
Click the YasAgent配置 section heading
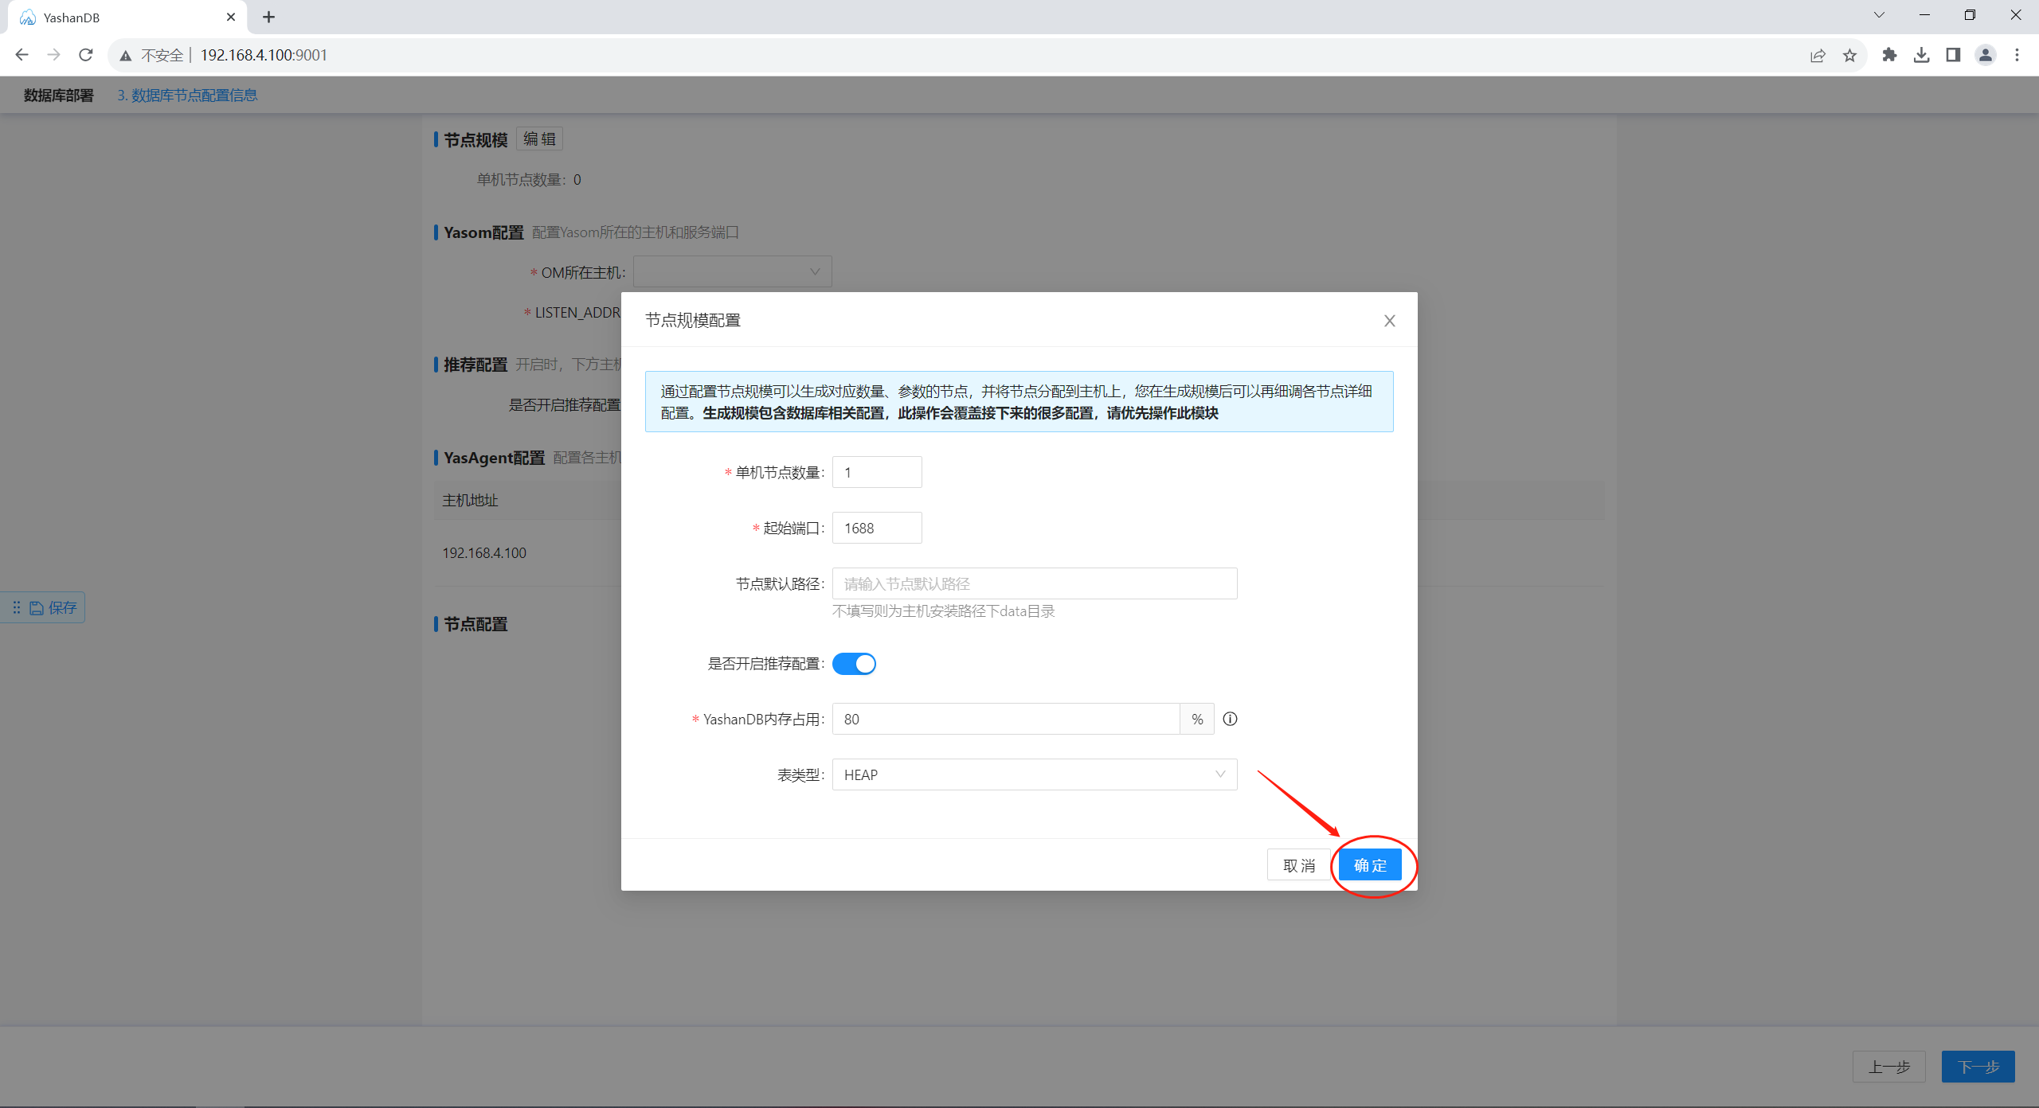pos(495,458)
